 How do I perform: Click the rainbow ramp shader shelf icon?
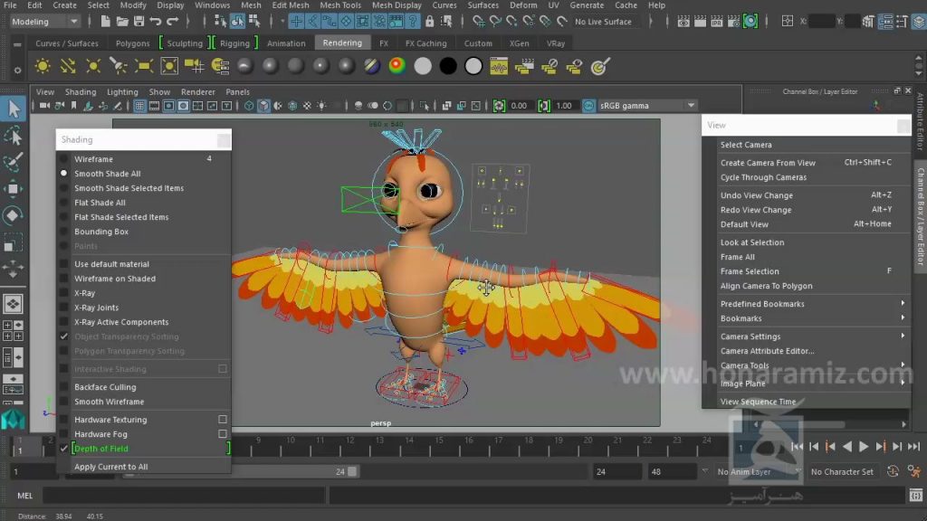[397, 66]
